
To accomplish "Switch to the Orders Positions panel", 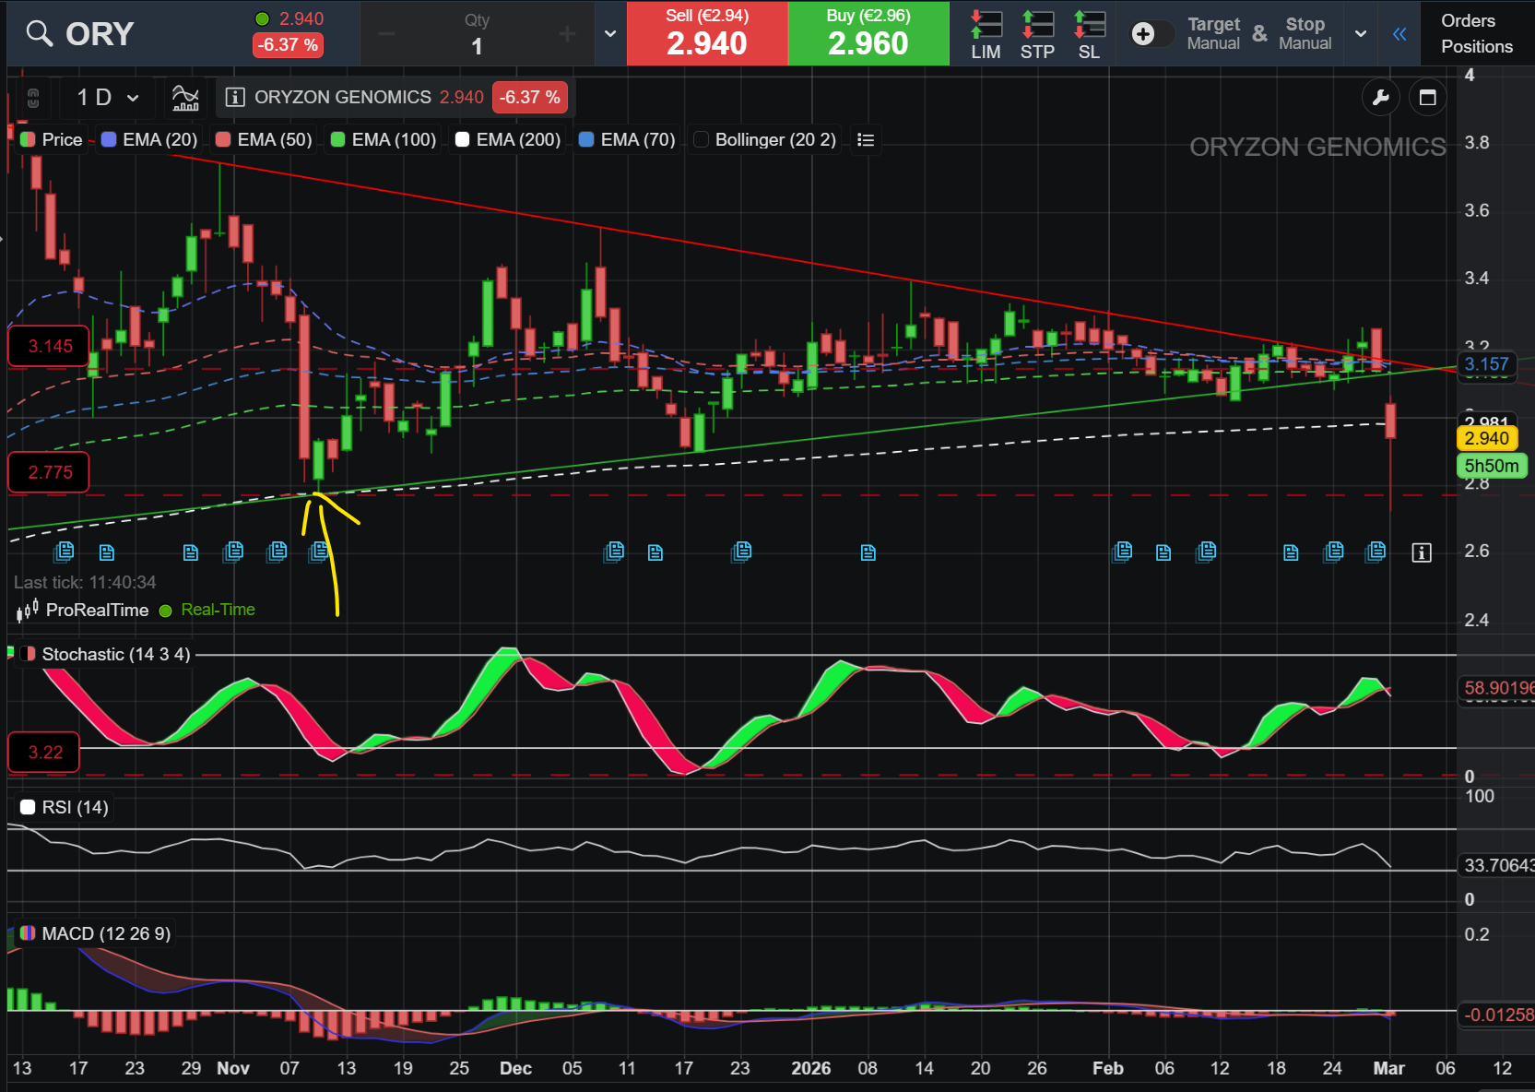I will [1477, 33].
